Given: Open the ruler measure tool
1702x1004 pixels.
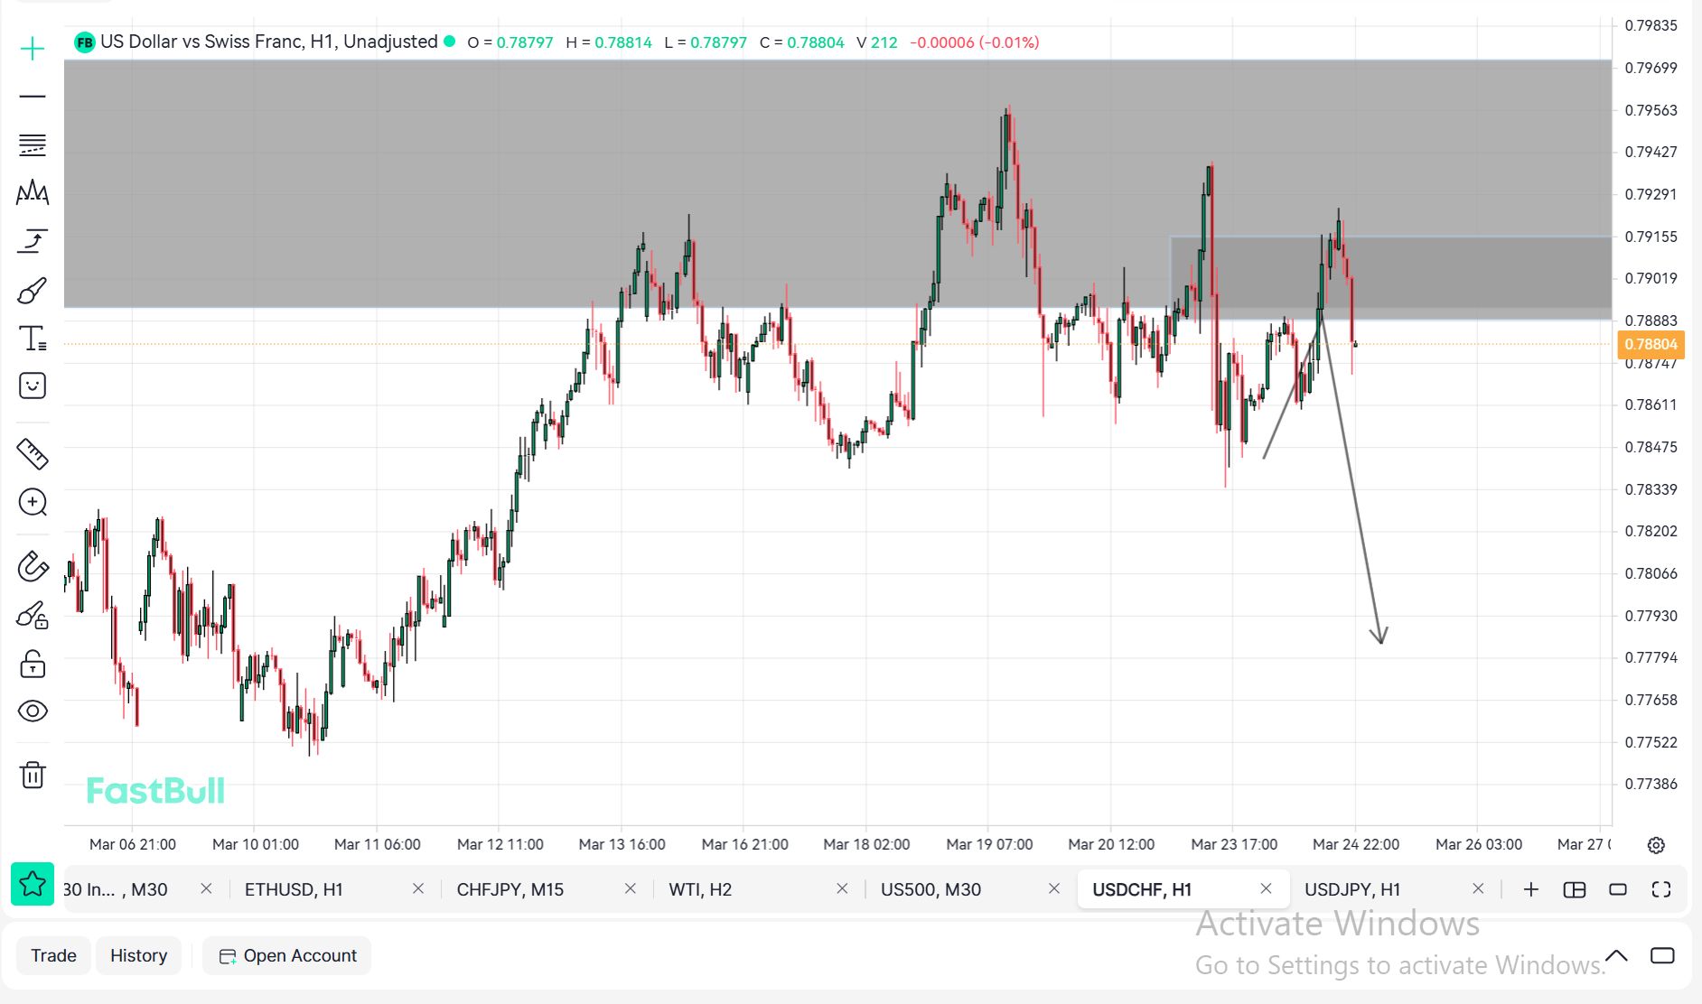Looking at the screenshot, I should pos(33,453).
